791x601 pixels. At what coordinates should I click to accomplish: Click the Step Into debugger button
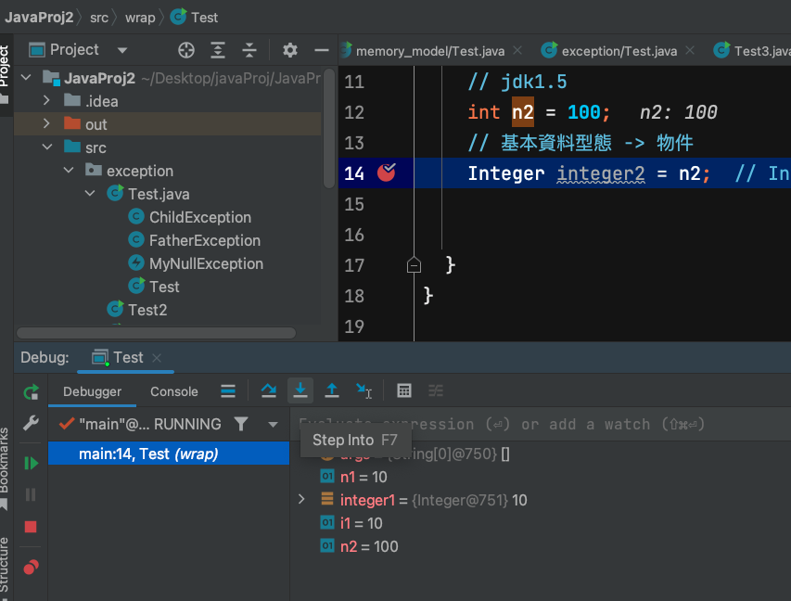pyautogui.click(x=300, y=390)
